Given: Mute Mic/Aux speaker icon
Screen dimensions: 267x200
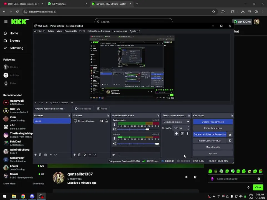Looking at the screenshot, I should 114,144.
